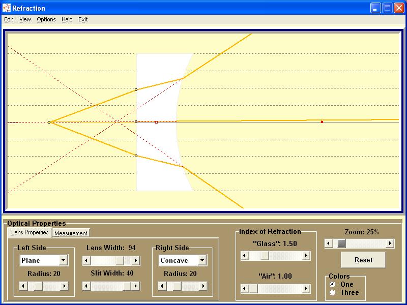Viewport: 407px width, 305px height.
Task: Decrease Glass index with left arrow
Action: coord(245,256)
